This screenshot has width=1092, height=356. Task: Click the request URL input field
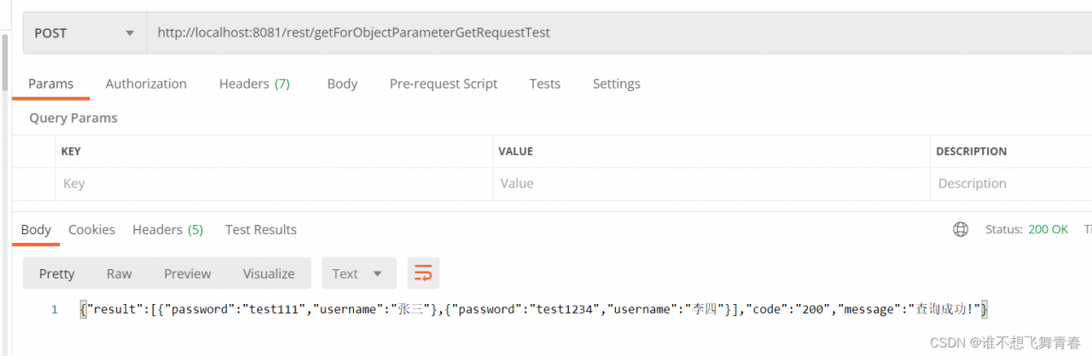point(619,32)
